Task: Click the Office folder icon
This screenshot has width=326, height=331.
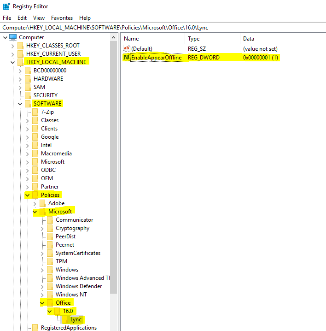Action: click(50, 303)
